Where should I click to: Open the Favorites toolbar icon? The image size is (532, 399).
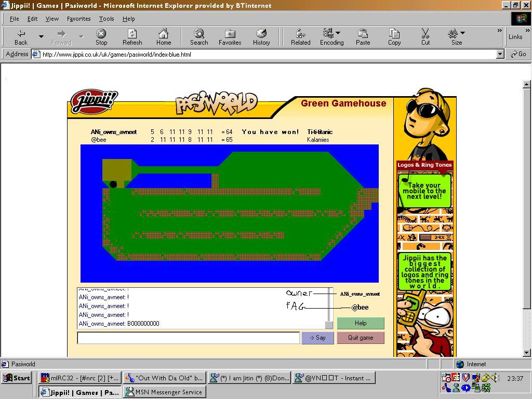coord(230,37)
